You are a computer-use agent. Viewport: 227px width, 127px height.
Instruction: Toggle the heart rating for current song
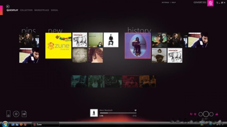pyautogui.click(x=135, y=110)
